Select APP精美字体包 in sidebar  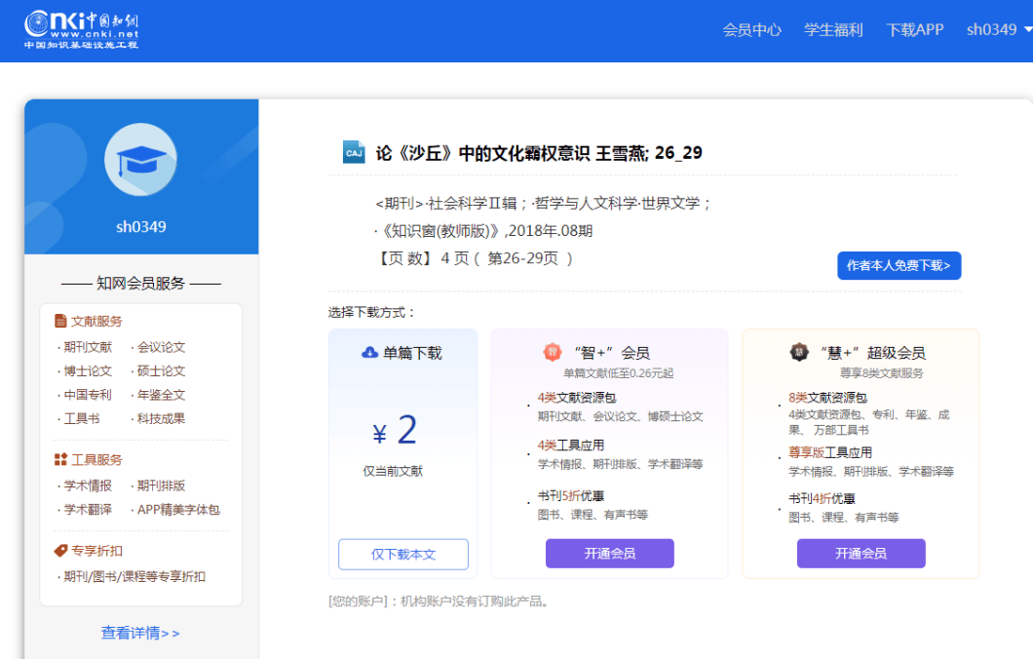click(x=178, y=510)
